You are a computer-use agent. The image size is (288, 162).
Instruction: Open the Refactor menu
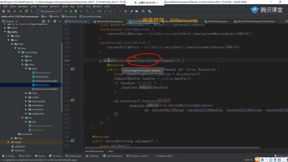pos(55,6)
